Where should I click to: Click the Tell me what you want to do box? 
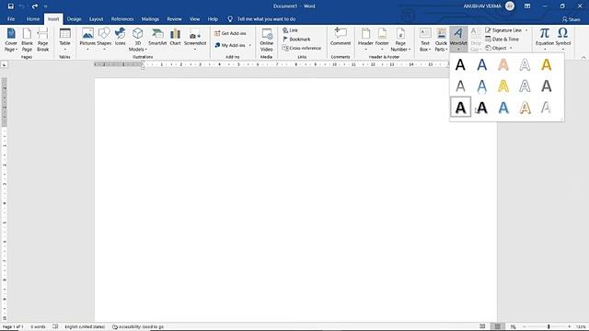266,18
